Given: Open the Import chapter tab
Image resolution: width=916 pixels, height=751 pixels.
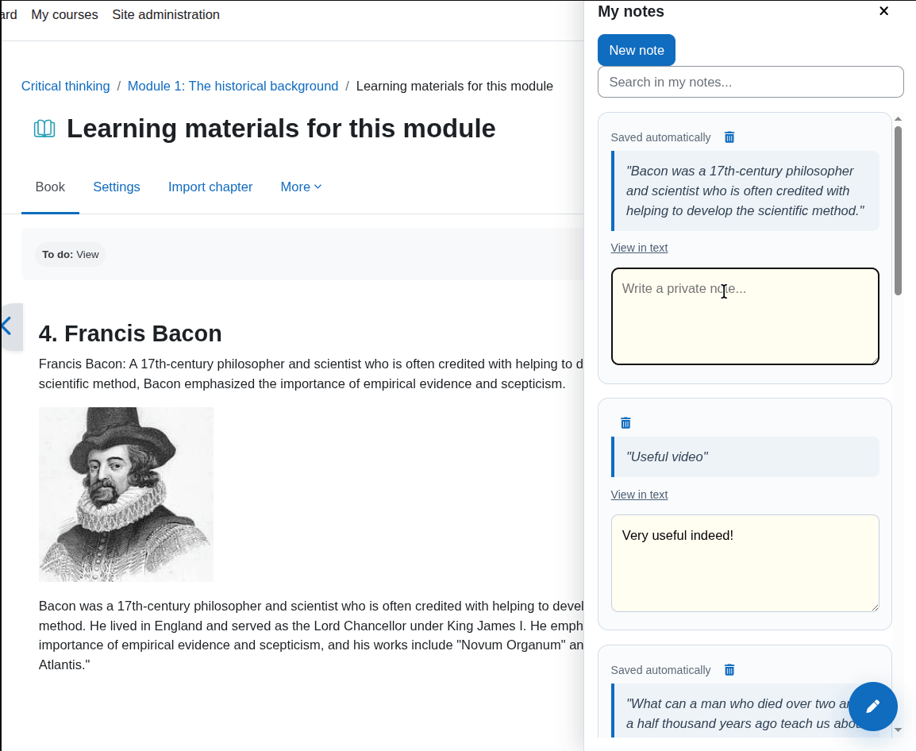Looking at the screenshot, I should 210,187.
